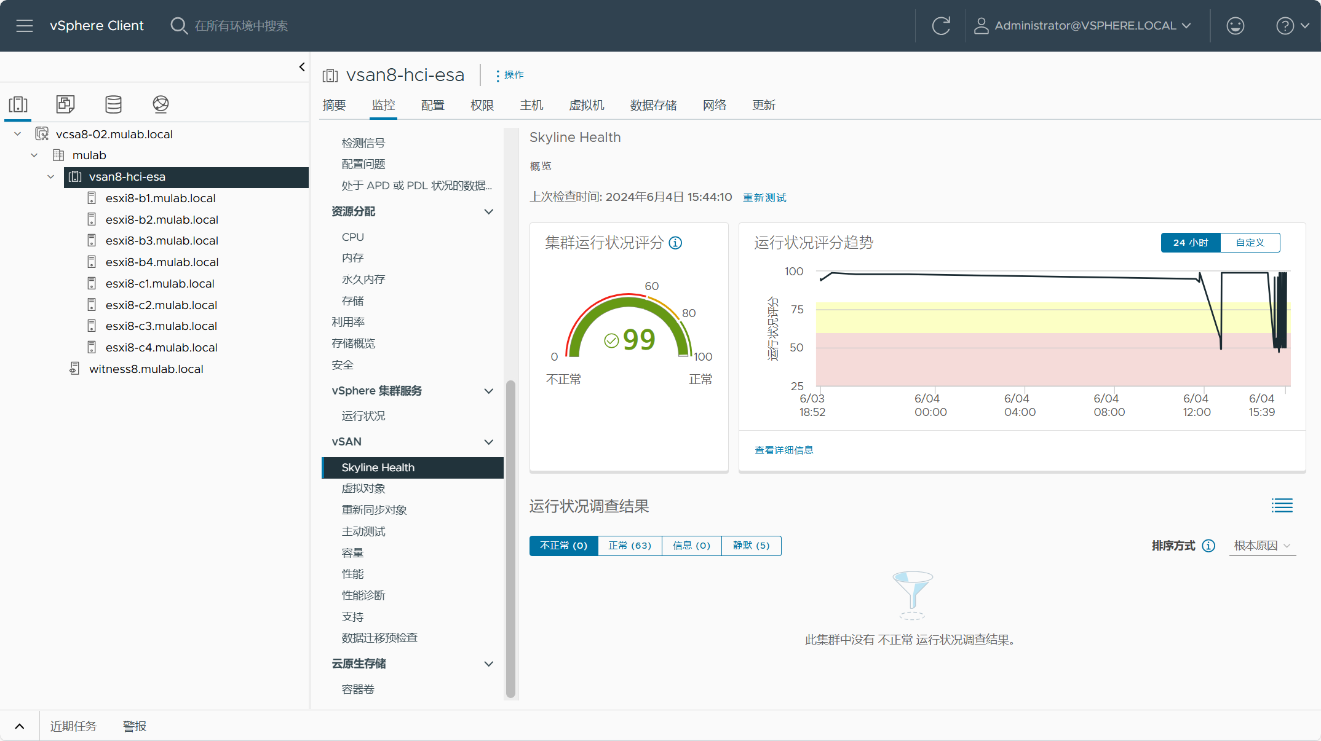Collapse the vSphere 集群服务 section
The image size is (1321, 741).
coord(488,391)
